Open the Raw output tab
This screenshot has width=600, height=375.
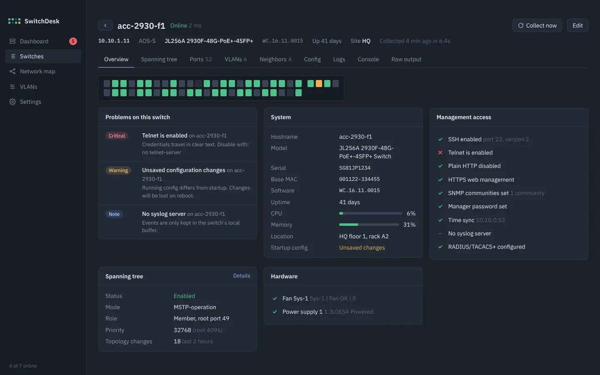(x=406, y=59)
